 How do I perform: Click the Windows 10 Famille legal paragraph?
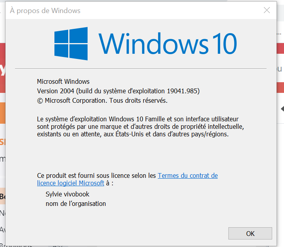click(x=140, y=126)
